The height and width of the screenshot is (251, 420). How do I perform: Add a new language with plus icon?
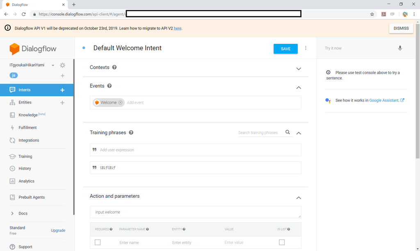coord(62,76)
